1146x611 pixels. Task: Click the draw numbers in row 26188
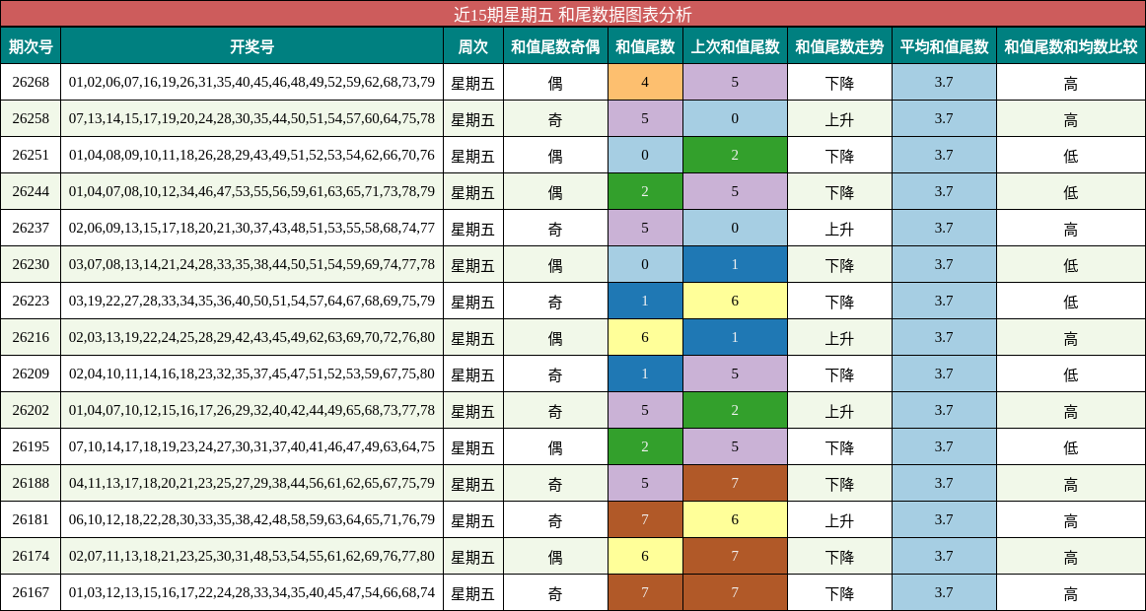pos(252,484)
